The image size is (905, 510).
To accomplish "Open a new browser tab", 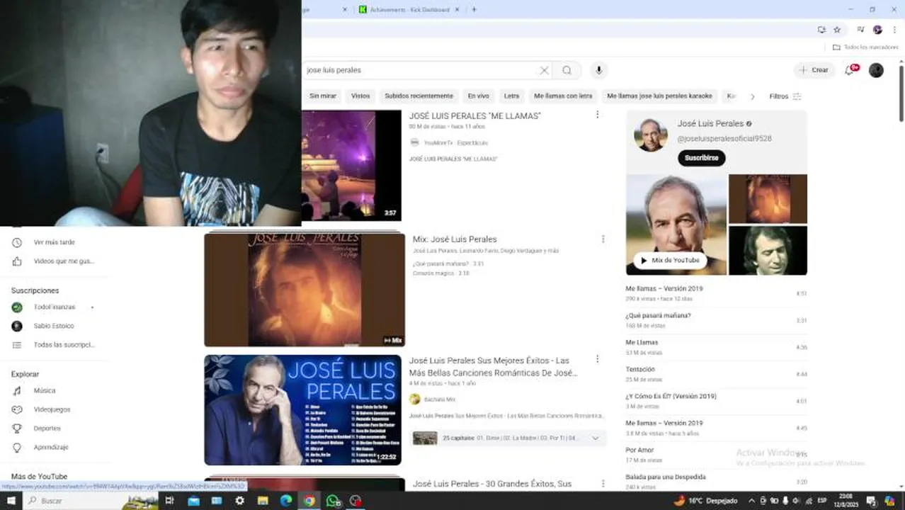I will click(474, 9).
